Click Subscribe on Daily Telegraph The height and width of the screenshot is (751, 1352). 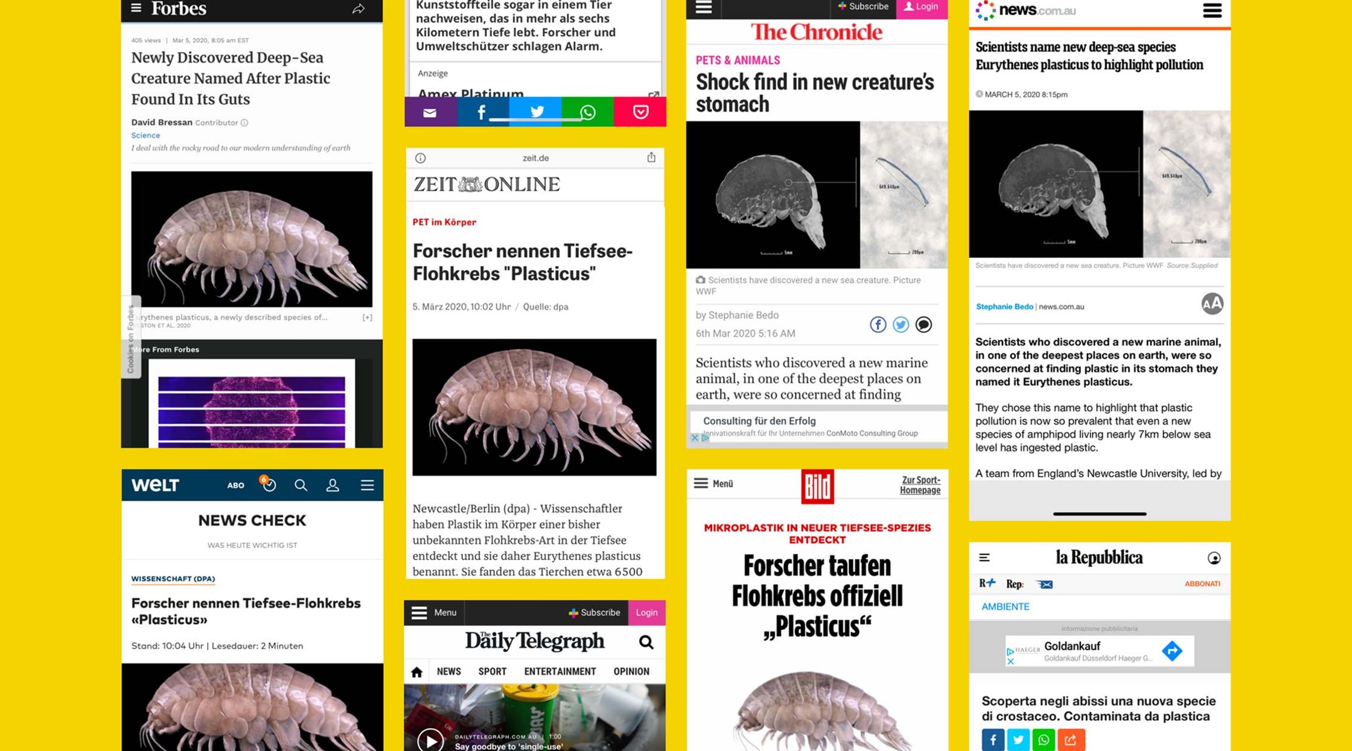coord(595,613)
